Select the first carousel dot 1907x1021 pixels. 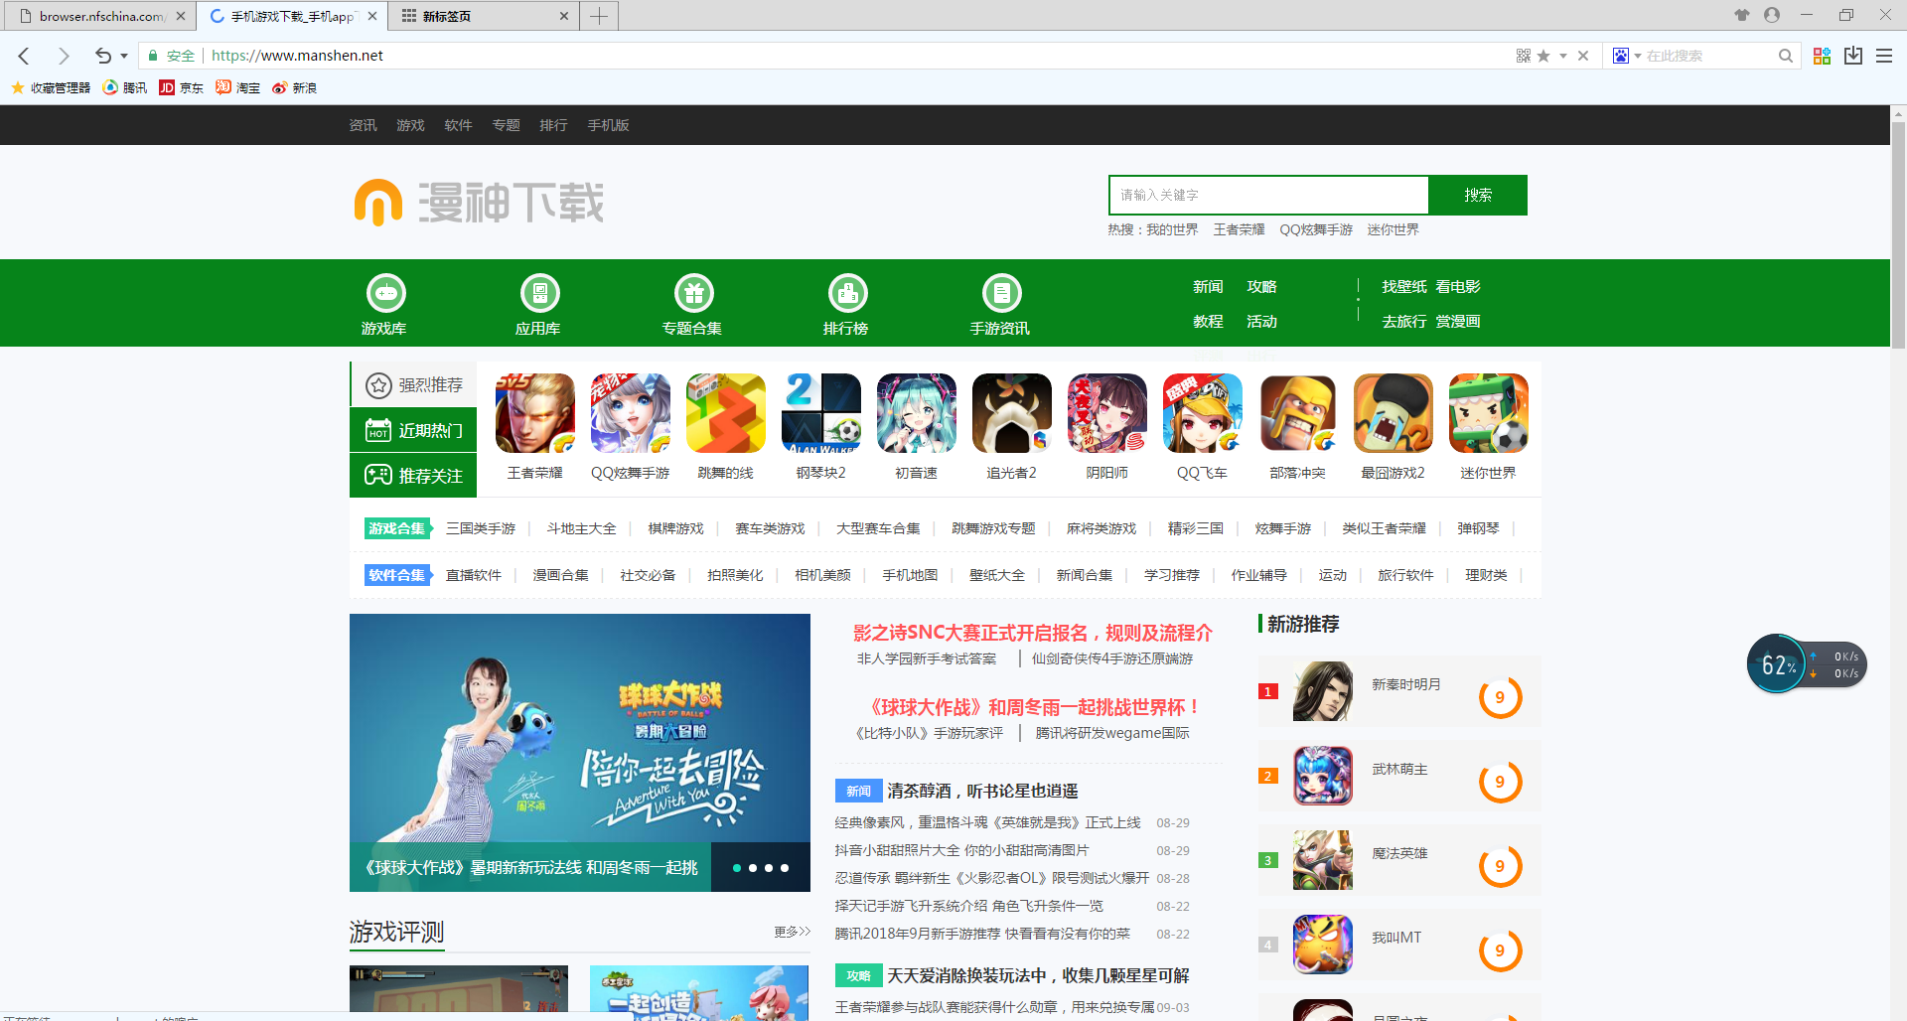click(737, 868)
